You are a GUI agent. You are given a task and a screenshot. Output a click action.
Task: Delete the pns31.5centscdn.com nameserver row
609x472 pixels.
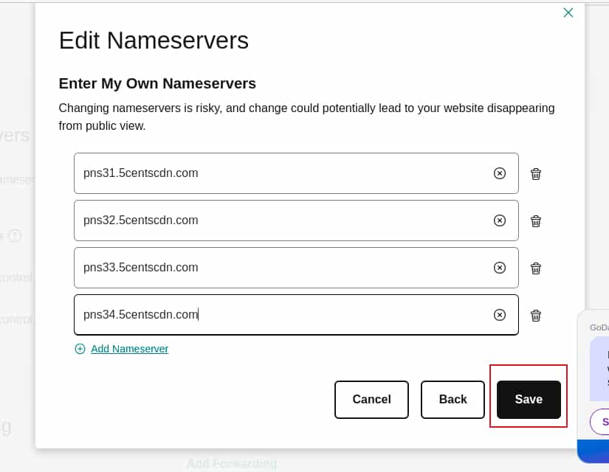point(536,174)
